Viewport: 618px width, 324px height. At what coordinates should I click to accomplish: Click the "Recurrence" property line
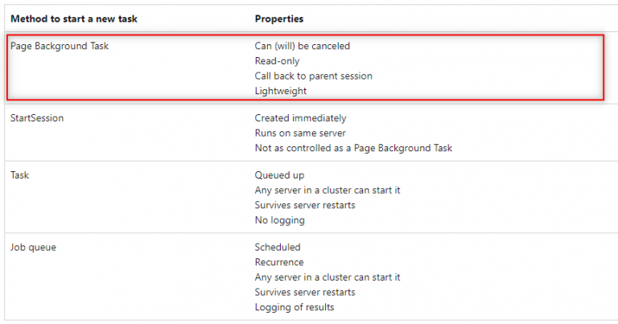pos(279,262)
